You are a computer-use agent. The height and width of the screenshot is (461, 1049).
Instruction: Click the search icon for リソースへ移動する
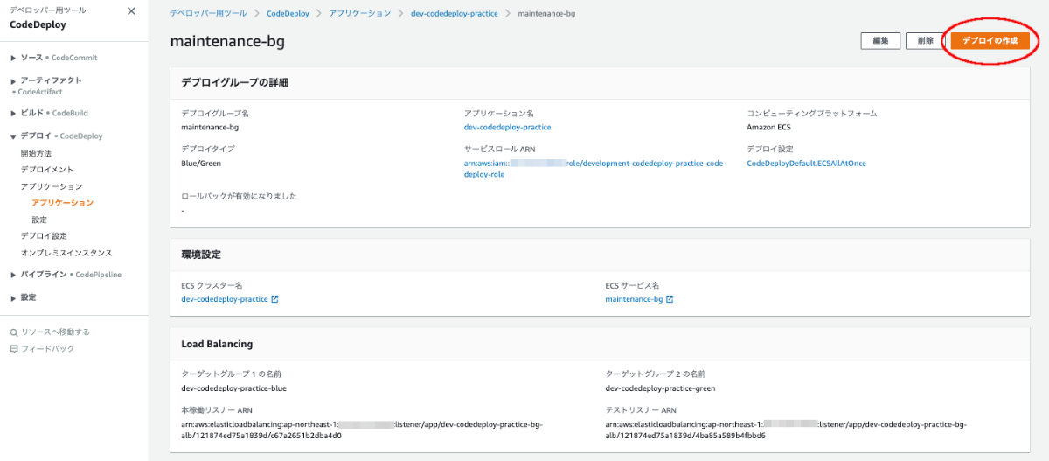coord(14,332)
